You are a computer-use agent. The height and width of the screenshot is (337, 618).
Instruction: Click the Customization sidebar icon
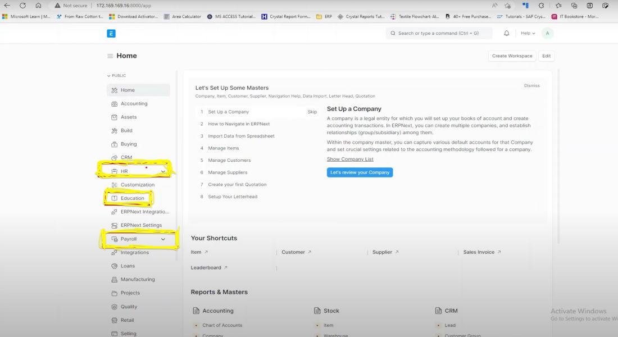[x=114, y=185]
